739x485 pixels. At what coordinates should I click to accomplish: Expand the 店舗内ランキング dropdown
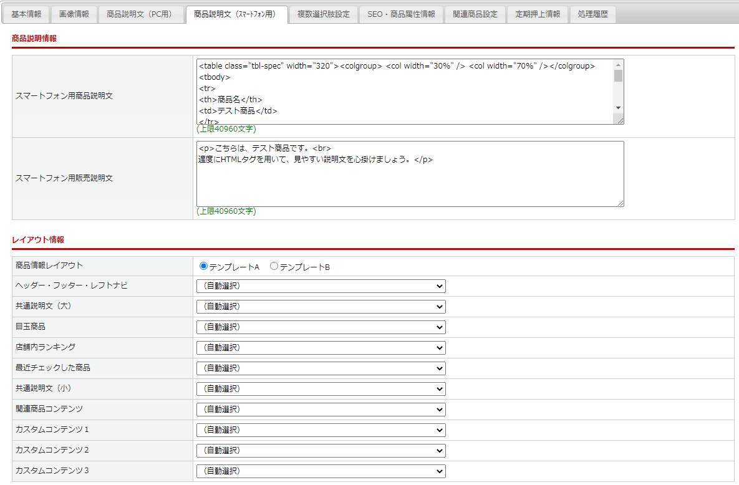coord(321,348)
